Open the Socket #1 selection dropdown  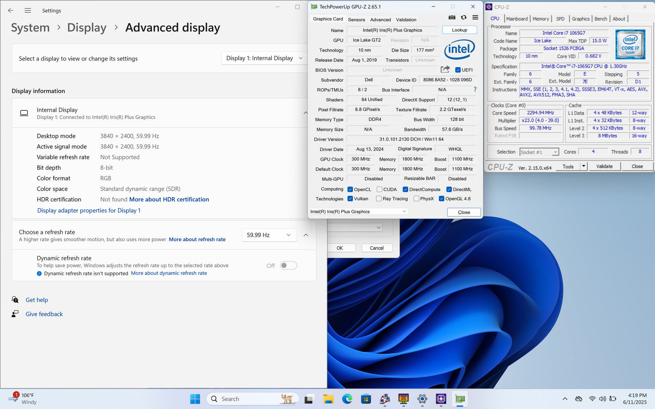[x=539, y=152]
